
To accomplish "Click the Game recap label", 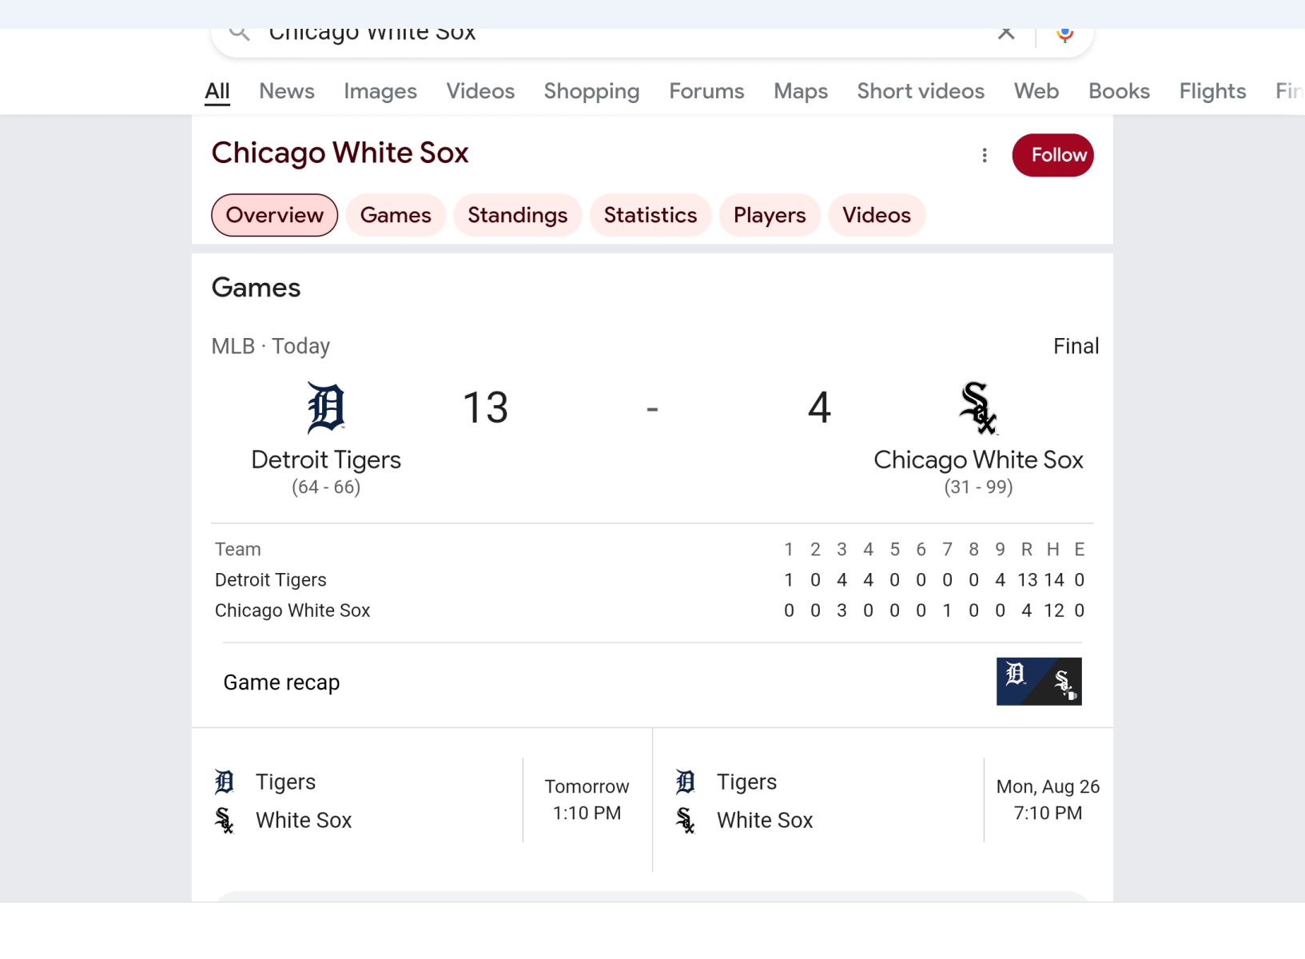I will (x=281, y=682).
